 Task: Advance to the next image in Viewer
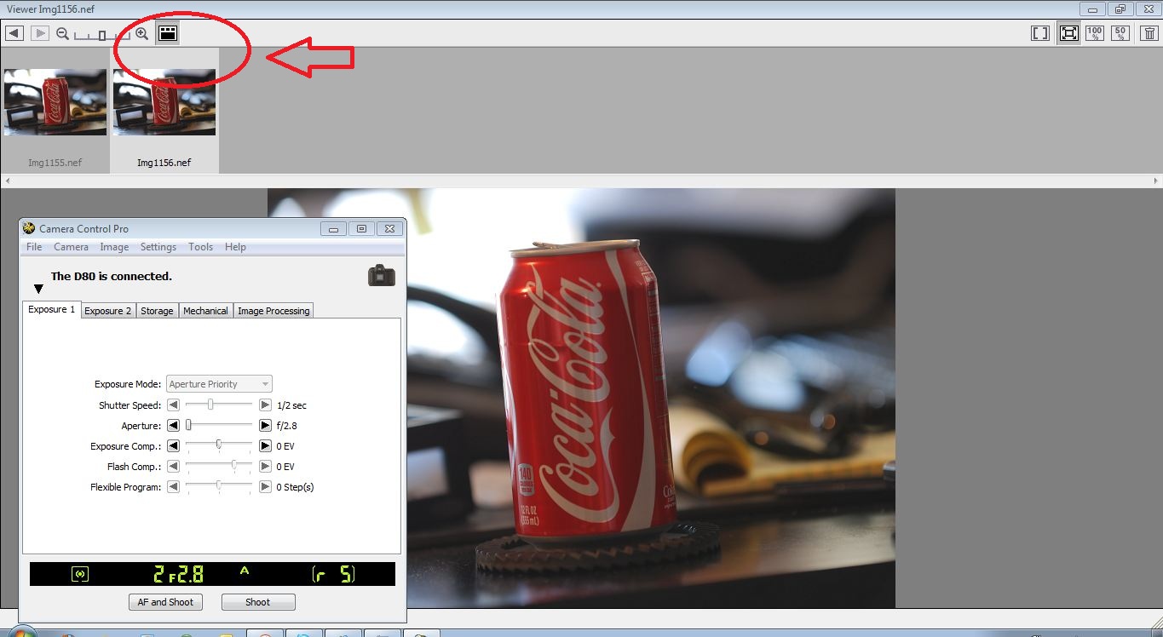(39, 33)
